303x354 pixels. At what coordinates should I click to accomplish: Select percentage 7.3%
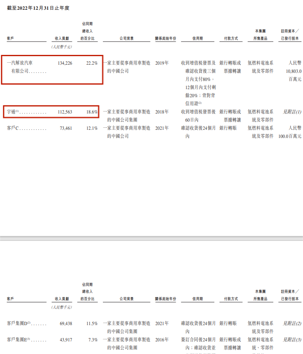(x=93, y=340)
